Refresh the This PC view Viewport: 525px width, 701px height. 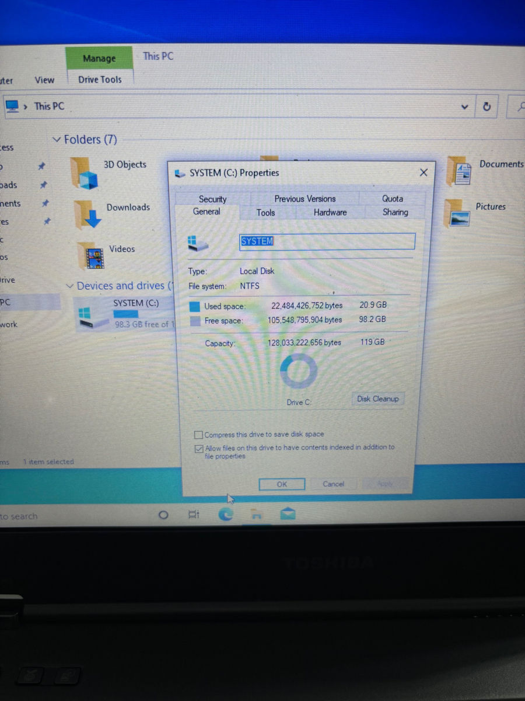click(x=487, y=107)
